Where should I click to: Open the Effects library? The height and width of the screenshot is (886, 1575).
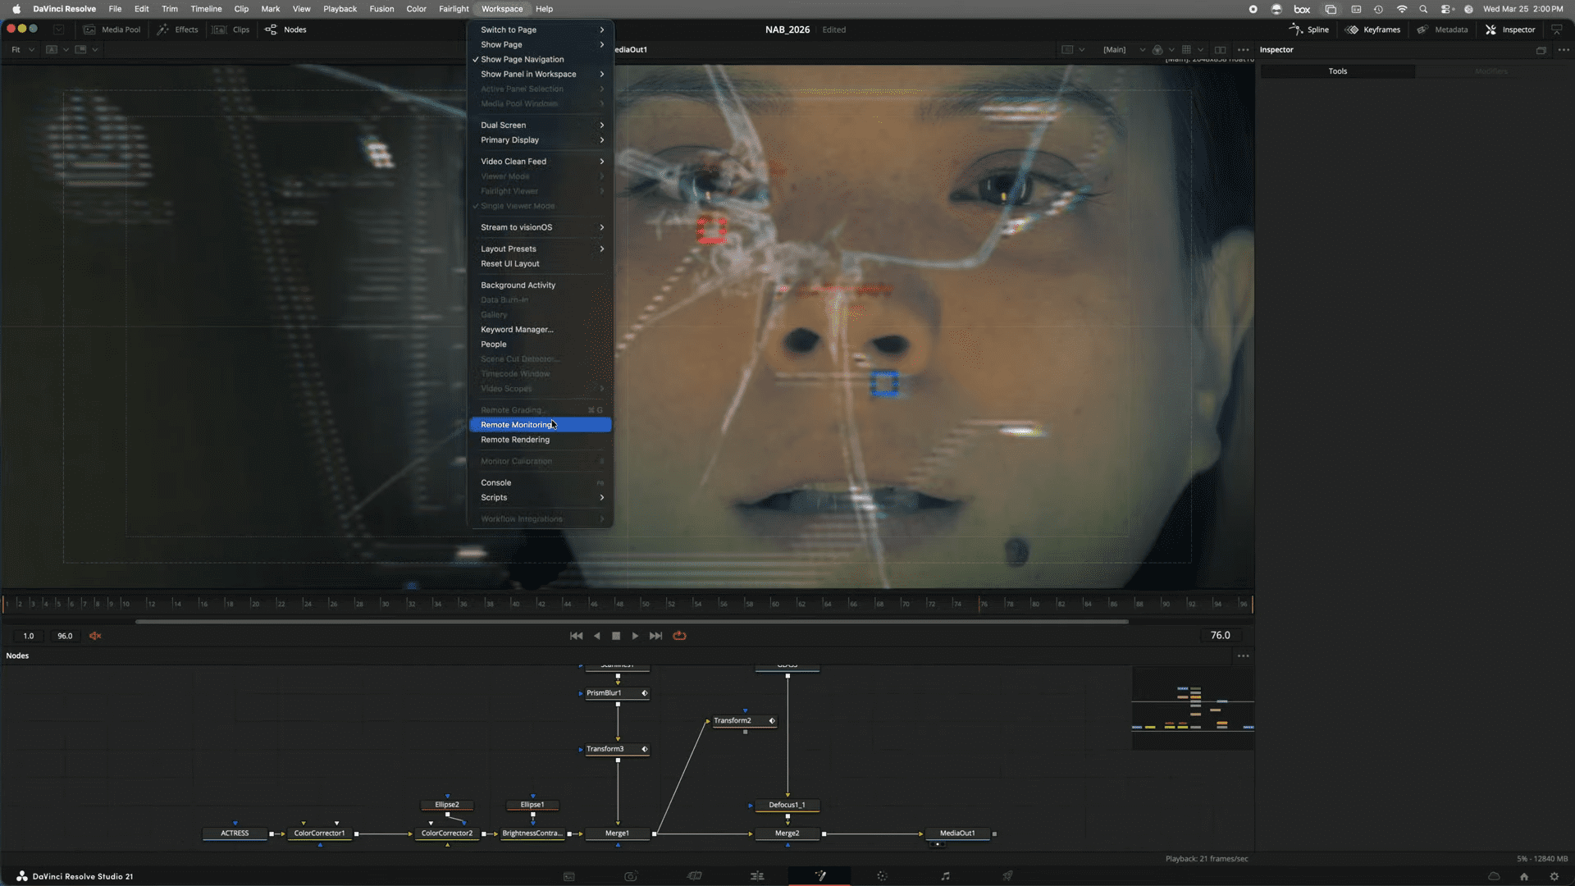[177, 30]
